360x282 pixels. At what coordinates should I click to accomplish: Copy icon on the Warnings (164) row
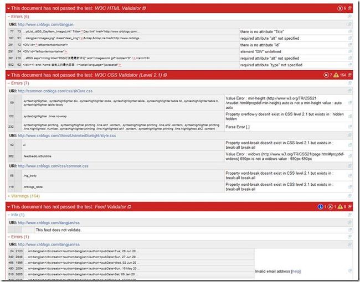[349, 196]
